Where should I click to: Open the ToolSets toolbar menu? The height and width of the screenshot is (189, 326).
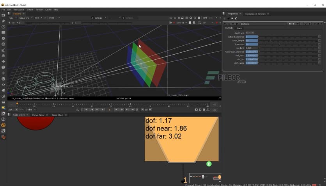click(4, 96)
